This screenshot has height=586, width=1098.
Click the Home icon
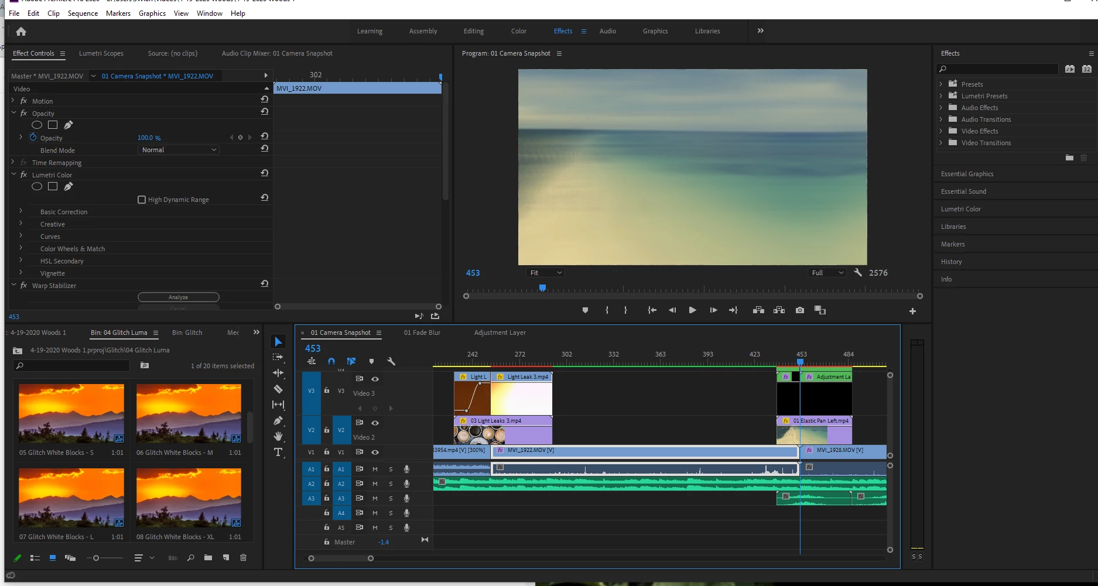[x=21, y=32]
